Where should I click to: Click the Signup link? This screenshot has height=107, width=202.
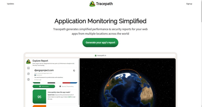coord(189,4)
